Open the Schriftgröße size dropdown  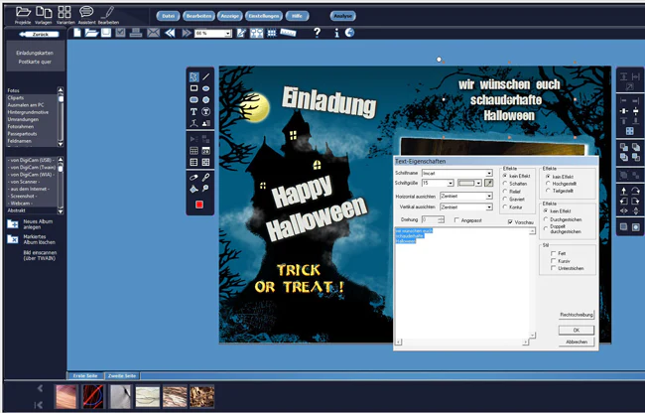[x=451, y=183]
